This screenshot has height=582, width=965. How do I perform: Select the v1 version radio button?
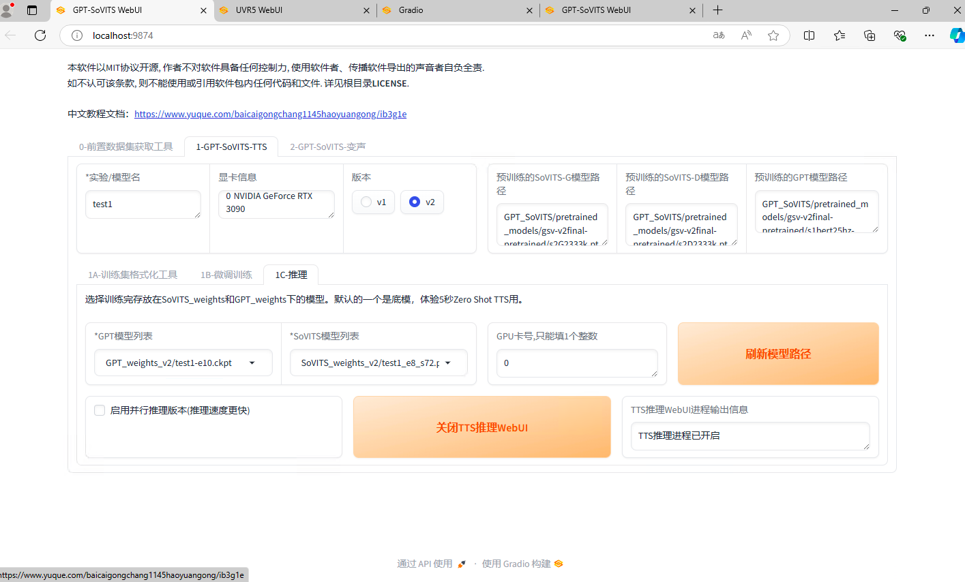click(367, 202)
